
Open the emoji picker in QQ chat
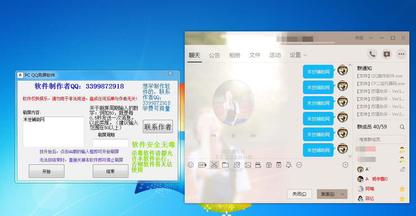click(x=191, y=165)
